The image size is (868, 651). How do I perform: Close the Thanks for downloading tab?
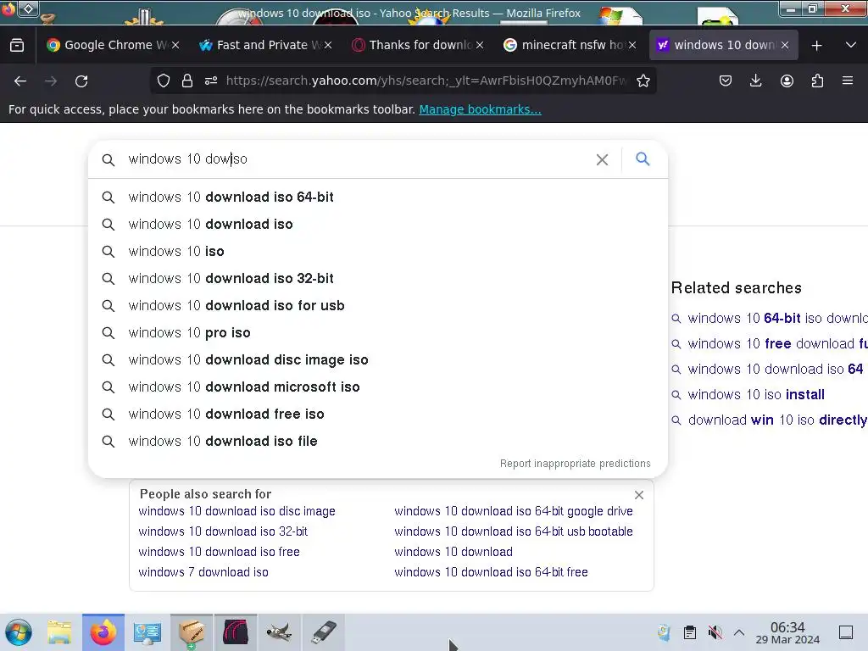click(x=480, y=46)
